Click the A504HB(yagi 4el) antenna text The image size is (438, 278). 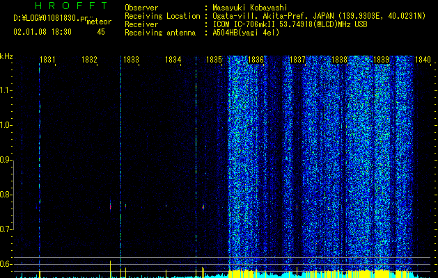[x=246, y=33]
